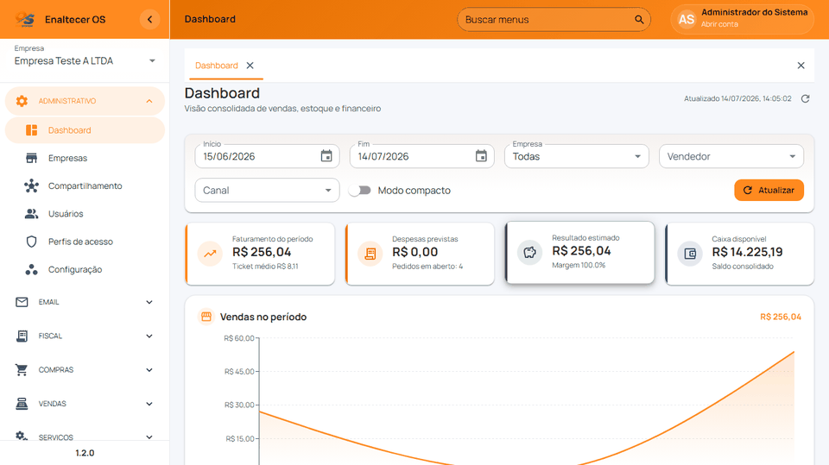Image resolution: width=829 pixels, height=465 pixels.
Task: Click the Empresas store icon
Action: (x=32, y=158)
